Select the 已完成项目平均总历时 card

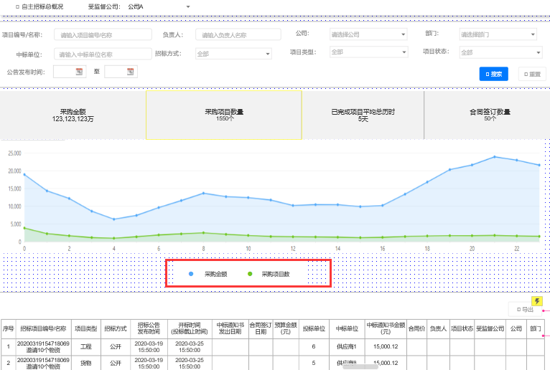coord(363,115)
